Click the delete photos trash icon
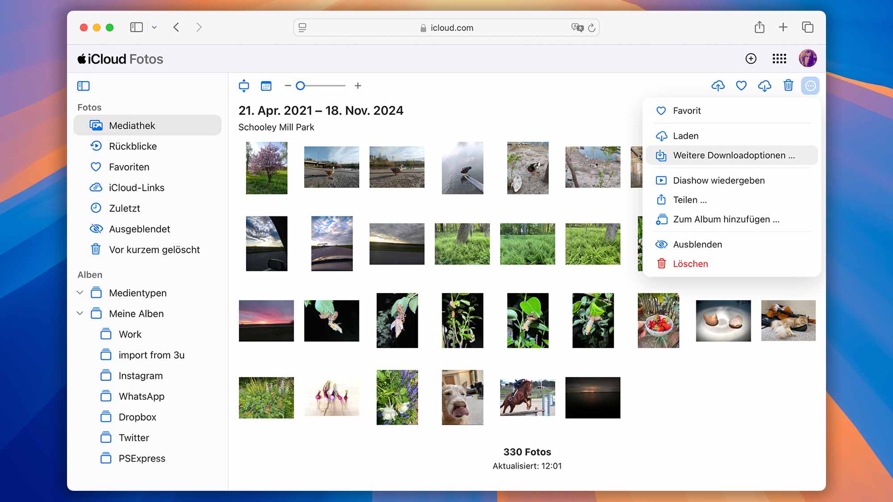The height and width of the screenshot is (502, 893). click(788, 85)
